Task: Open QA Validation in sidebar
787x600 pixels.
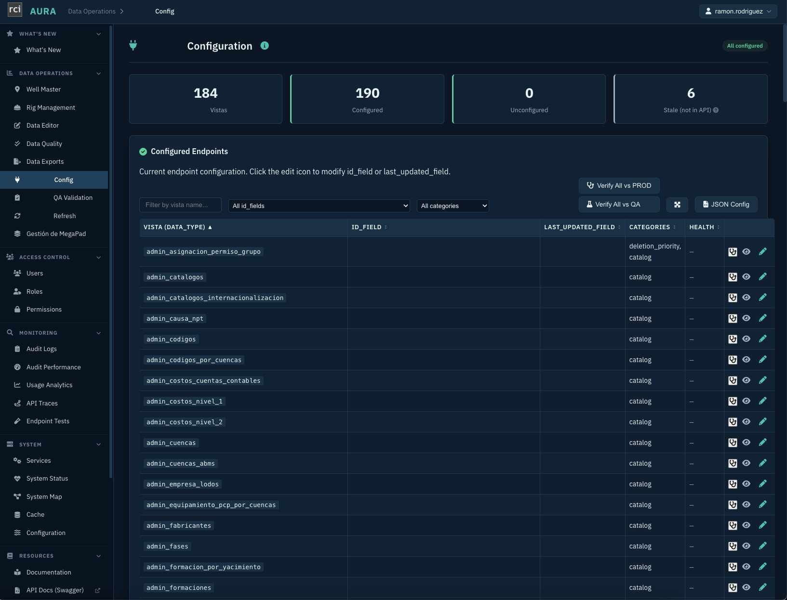Action: (x=54, y=198)
